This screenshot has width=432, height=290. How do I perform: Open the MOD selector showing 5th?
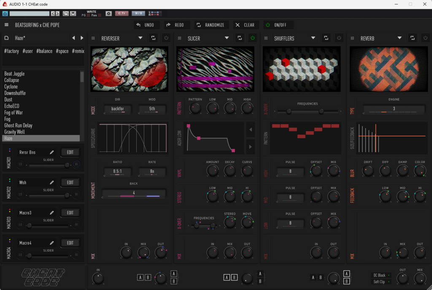point(152,109)
